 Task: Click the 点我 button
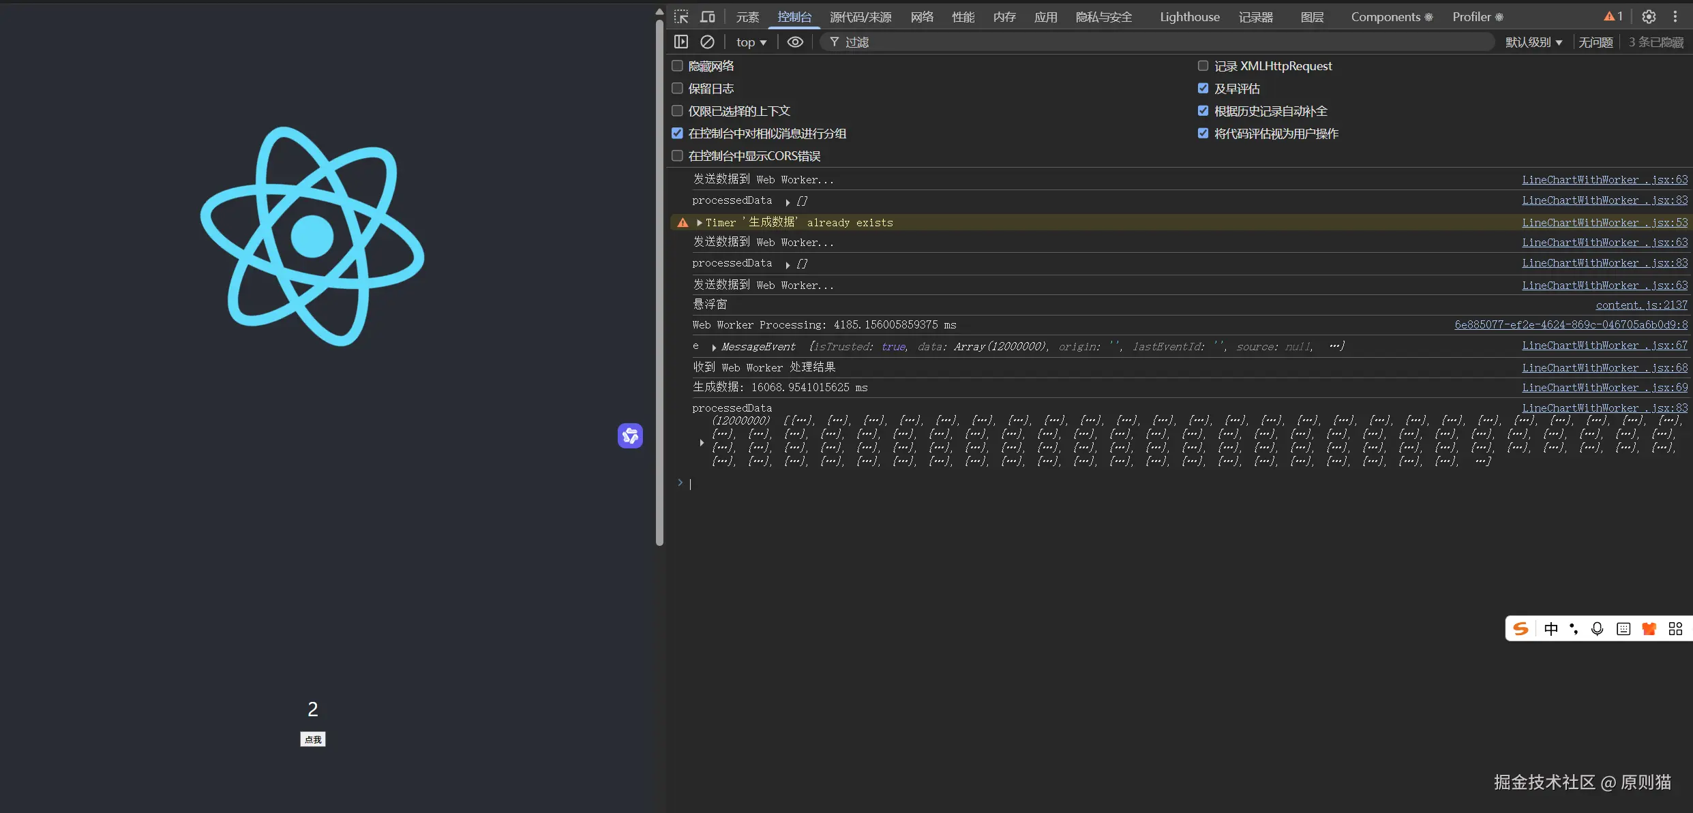coord(313,739)
